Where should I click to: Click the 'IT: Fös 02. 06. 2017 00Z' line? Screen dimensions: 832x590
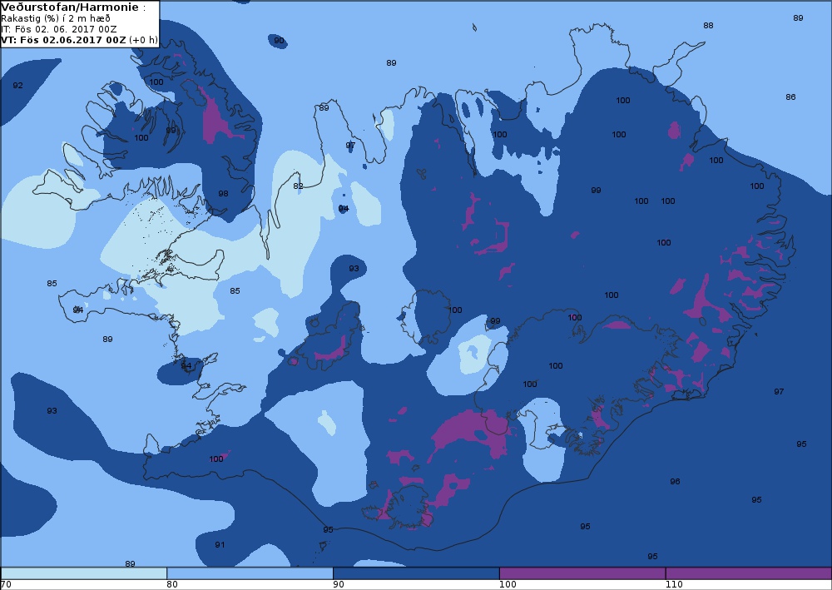point(59,29)
